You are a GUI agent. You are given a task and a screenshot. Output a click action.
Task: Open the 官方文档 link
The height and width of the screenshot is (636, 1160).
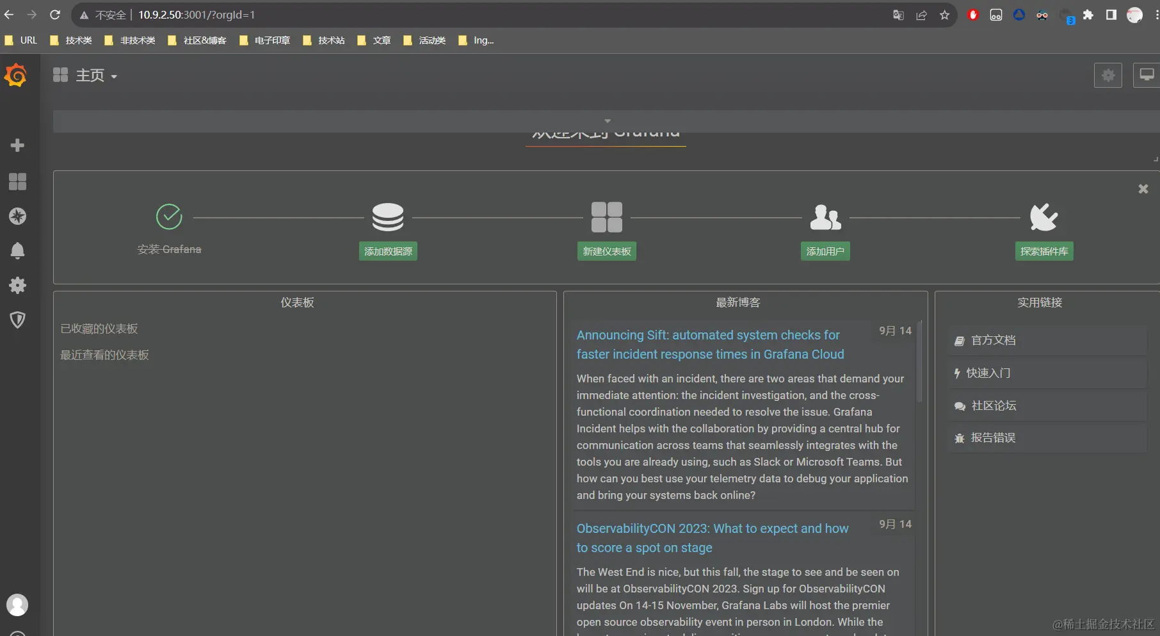[1048, 340]
